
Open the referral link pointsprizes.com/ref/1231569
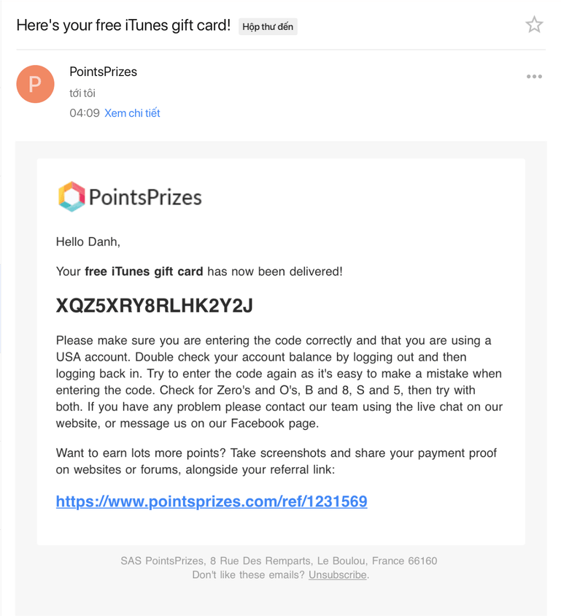(x=211, y=501)
